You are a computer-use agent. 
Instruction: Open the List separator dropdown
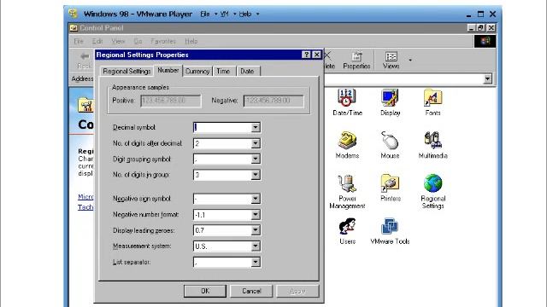click(256, 262)
